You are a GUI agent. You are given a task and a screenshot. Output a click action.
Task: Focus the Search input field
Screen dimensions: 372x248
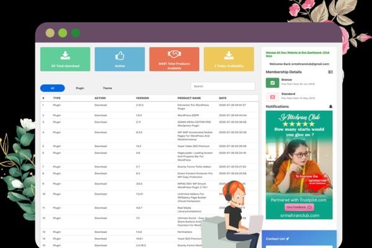click(x=223, y=86)
